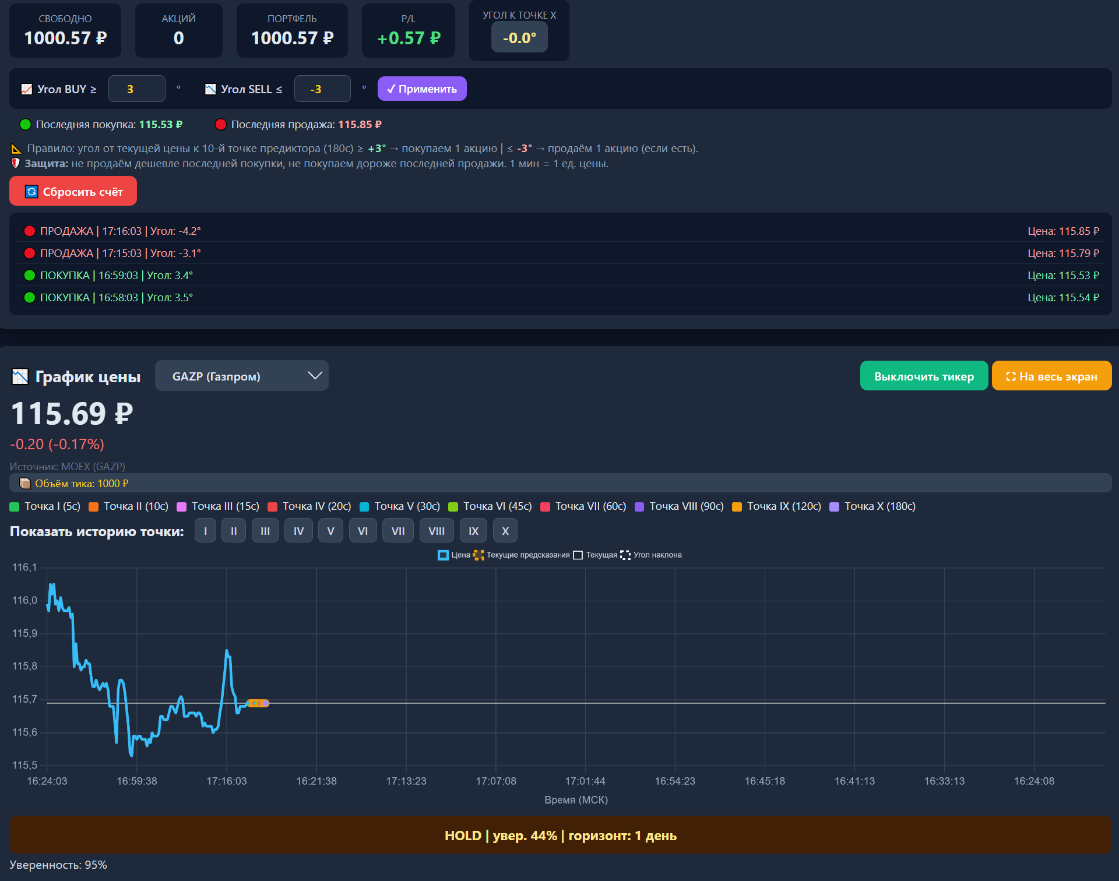
Task: Show history of point VIII
Action: [x=437, y=531]
